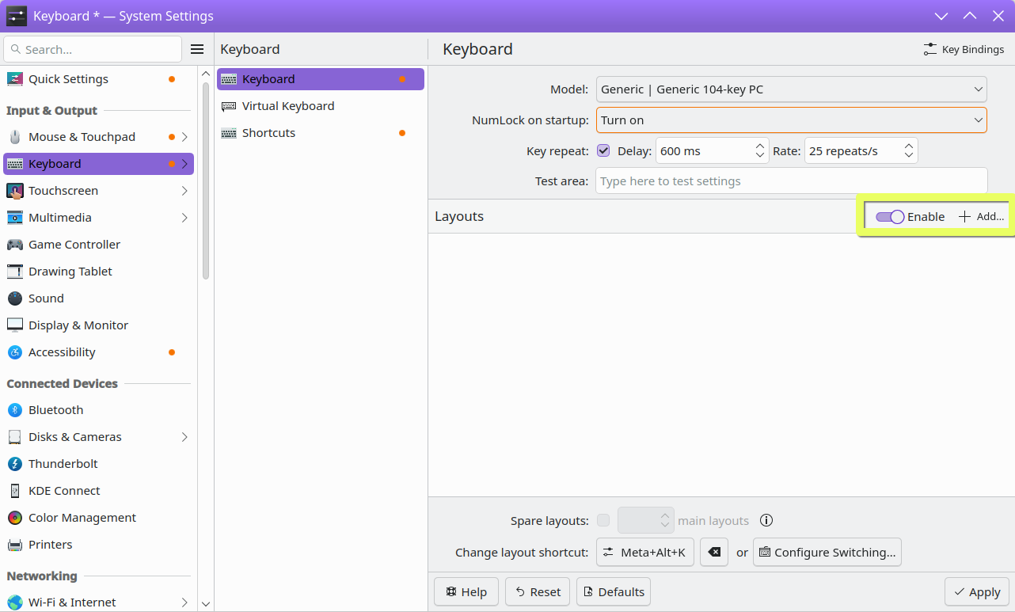This screenshot has width=1015, height=612.
Task: Click the Multimedia icon in sidebar
Action: (x=15, y=218)
